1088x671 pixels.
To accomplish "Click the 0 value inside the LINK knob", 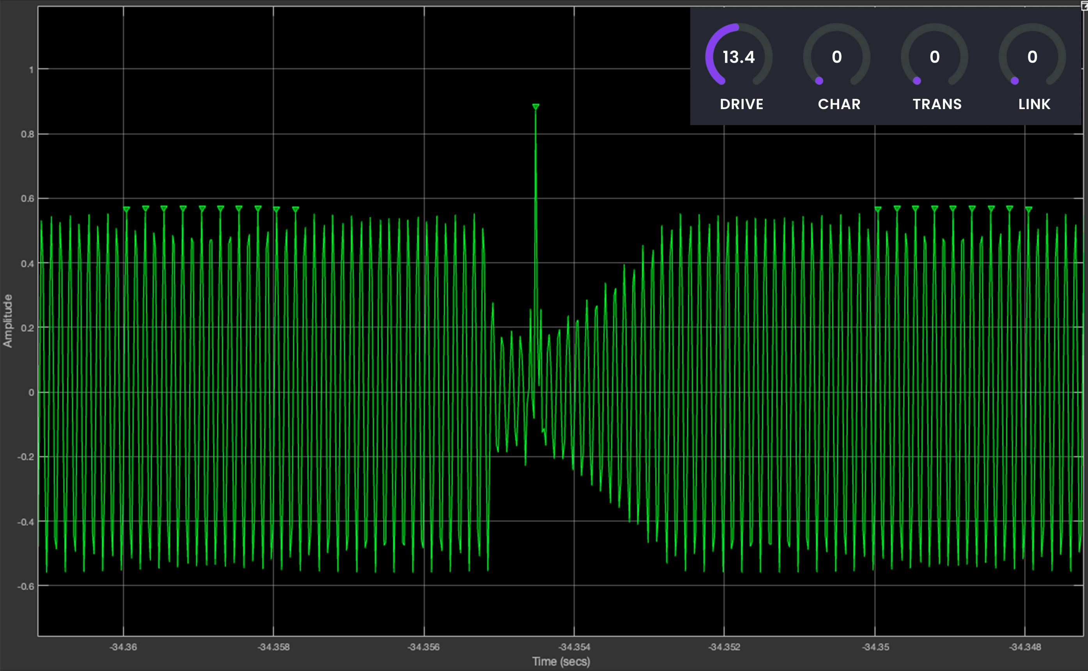I will coord(1032,57).
